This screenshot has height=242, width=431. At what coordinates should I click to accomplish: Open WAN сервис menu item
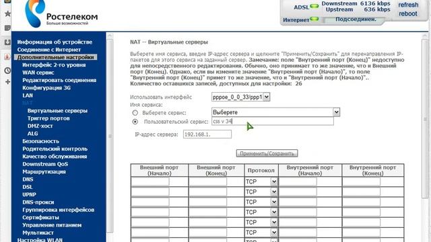(x=38, y=73)
